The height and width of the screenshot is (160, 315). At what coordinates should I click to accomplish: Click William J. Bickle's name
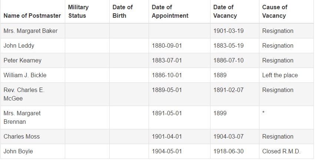[25, 75]
